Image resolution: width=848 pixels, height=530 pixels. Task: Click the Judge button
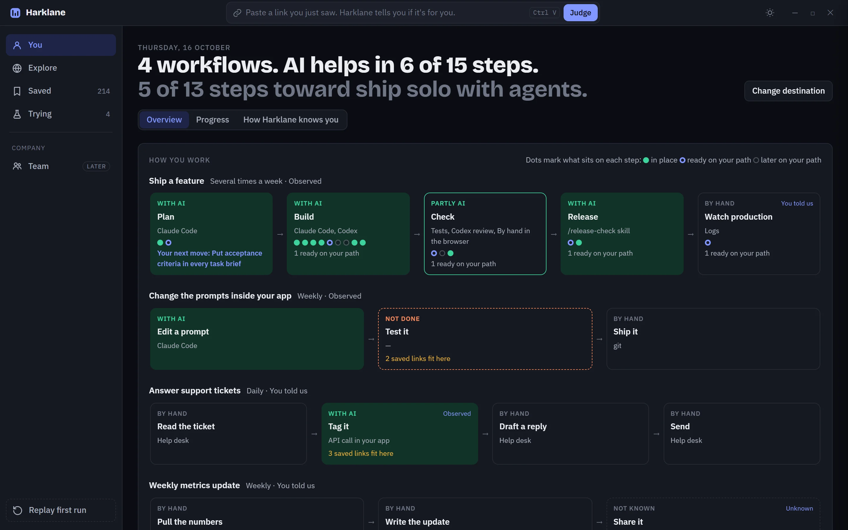(580, 13)
